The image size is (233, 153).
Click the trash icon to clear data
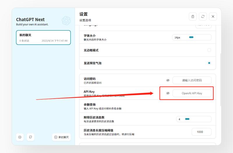pyautogui.click(x=193, y=17)
